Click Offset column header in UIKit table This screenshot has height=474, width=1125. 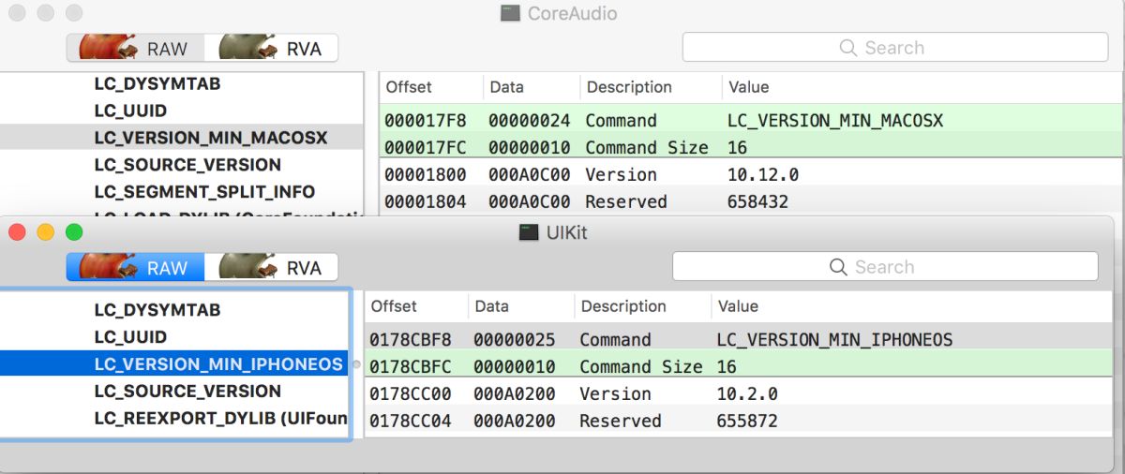tap(415, 306)
